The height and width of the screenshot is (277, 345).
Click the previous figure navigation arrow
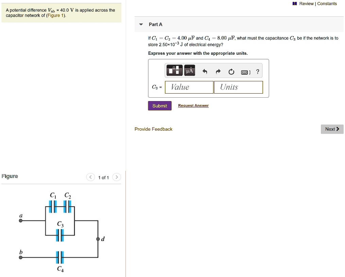90,177
